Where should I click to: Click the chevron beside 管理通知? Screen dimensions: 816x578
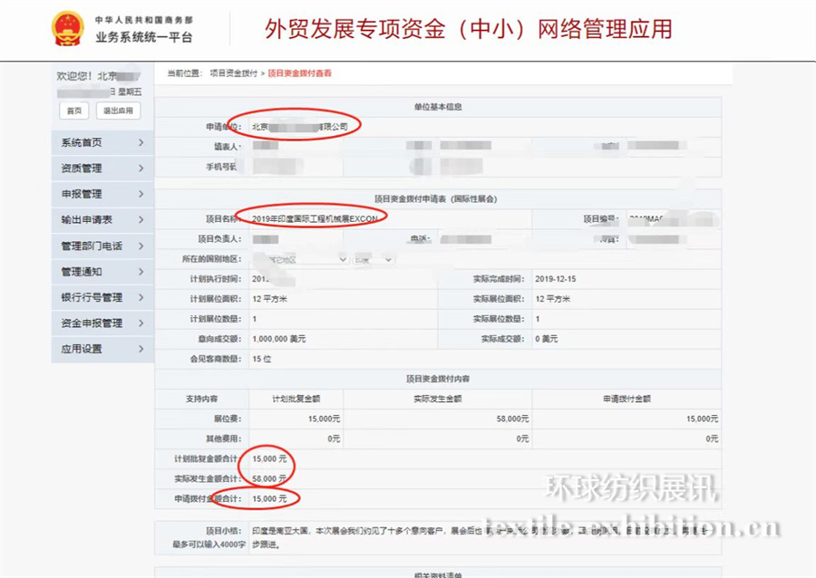(x=141, y=272)
